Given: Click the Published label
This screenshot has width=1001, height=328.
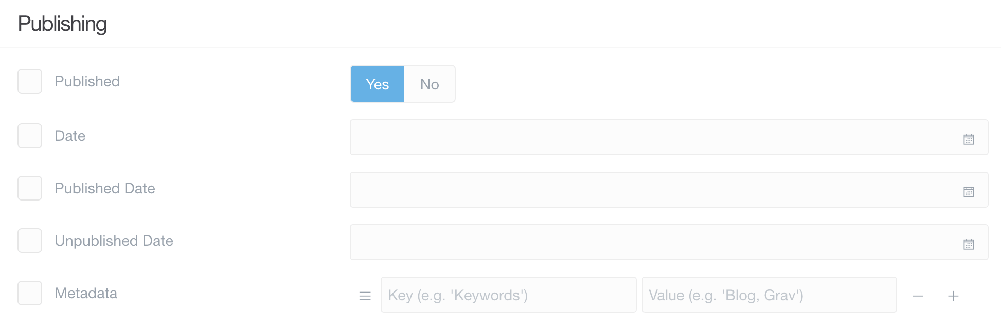Looking at the screenshot, I should [87, 81].
